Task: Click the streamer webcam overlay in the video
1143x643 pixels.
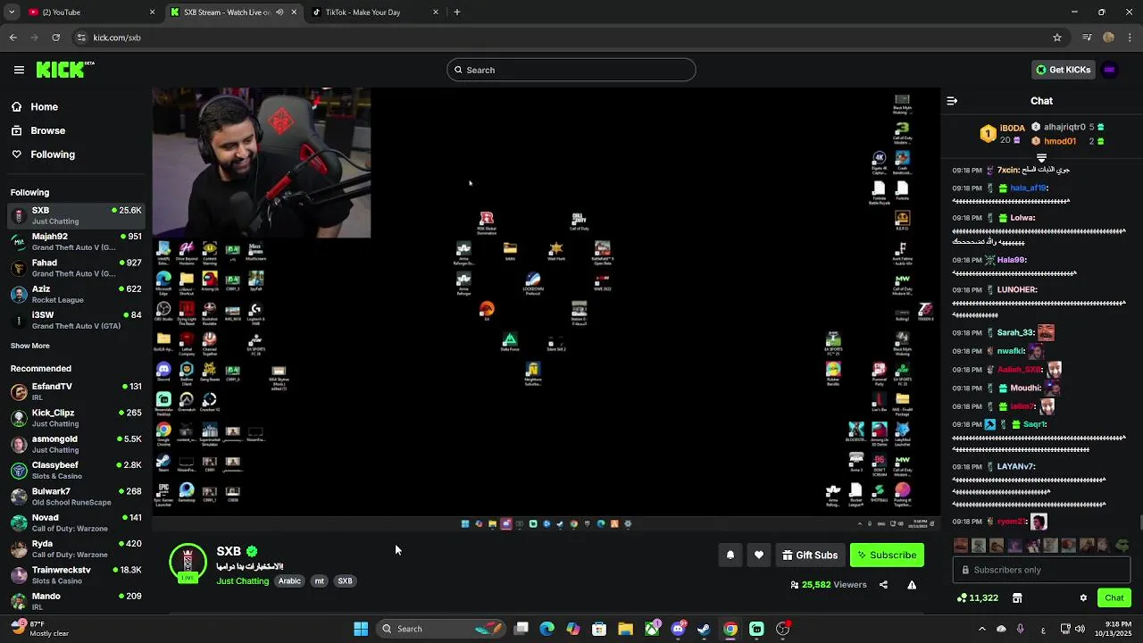Action: [x=262, y=163]
